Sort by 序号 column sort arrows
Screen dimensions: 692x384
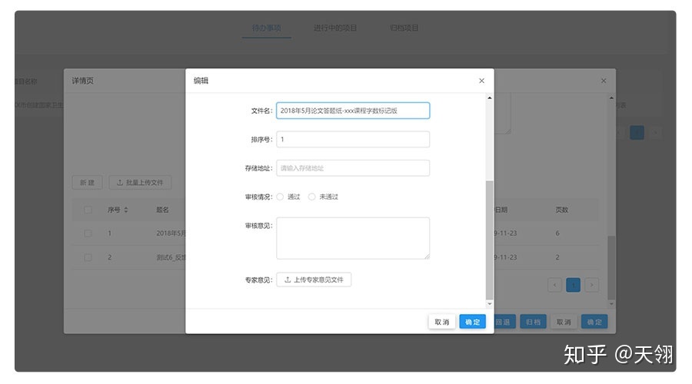(x=126, y=210)
